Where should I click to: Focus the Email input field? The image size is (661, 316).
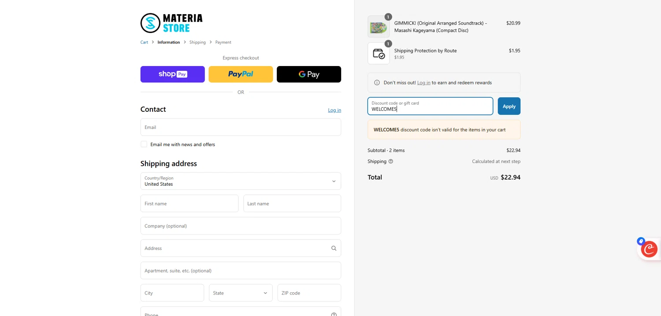[241, 127]
